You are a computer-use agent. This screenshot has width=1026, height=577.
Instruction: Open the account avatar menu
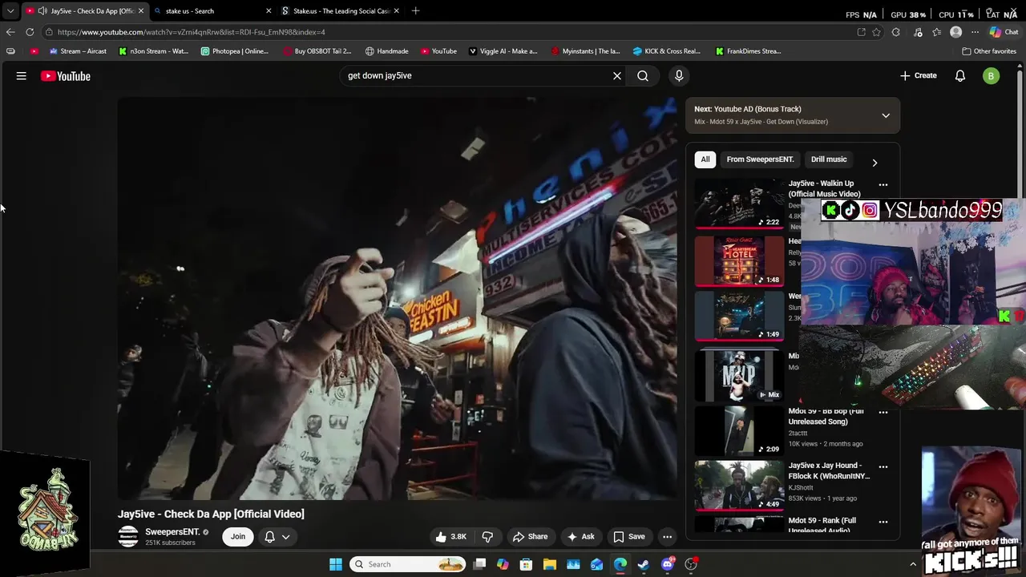[x=992, y=76]
